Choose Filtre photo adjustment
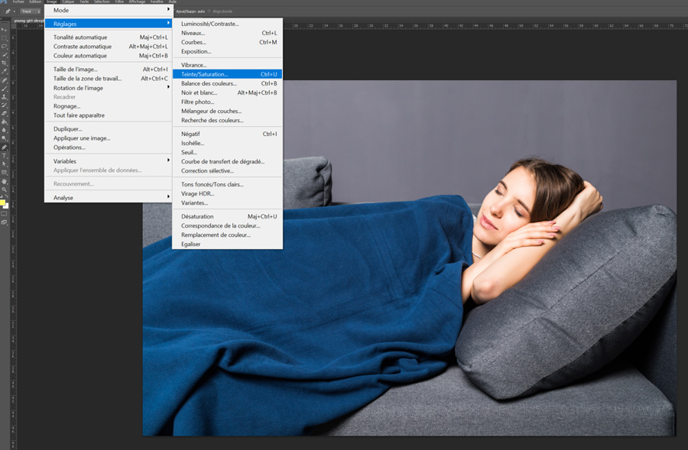This screenshot has width=688, height=450. [x=227, y=102]
